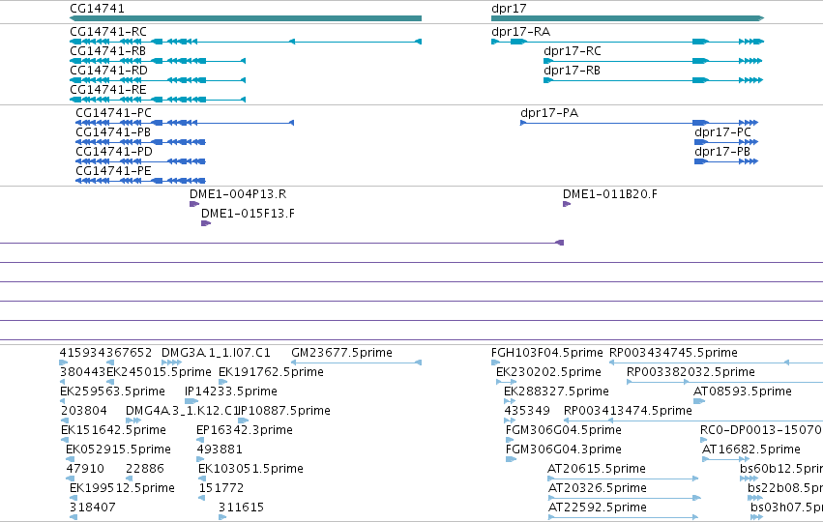Select the 47910 EST label

[85, 469]
